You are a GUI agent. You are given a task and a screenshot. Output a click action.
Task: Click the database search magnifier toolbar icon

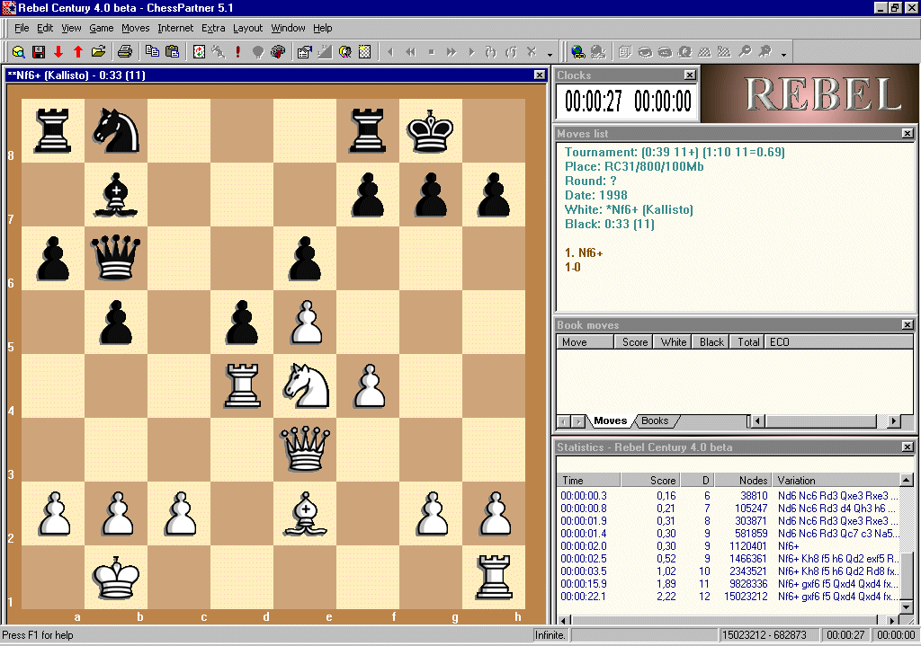click(x=18, y=52)
